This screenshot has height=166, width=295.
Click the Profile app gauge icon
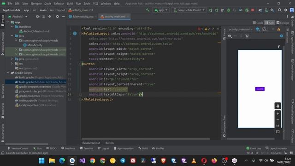click(241, 10)
